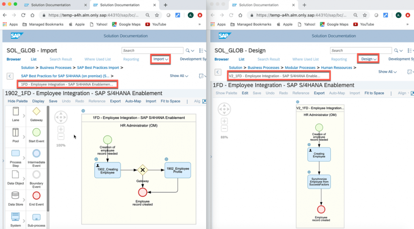Switch to List tab in Import window
414x229 pixels.
tap(34, 59)
